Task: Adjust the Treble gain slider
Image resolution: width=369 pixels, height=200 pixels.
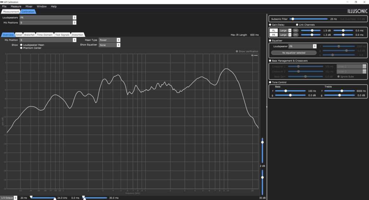Action: [x=339, y=95]
